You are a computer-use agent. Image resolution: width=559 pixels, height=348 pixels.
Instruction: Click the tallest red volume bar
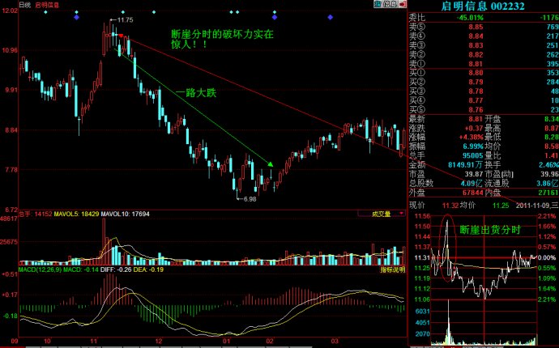pyautogui.click(x=103, y=240)
